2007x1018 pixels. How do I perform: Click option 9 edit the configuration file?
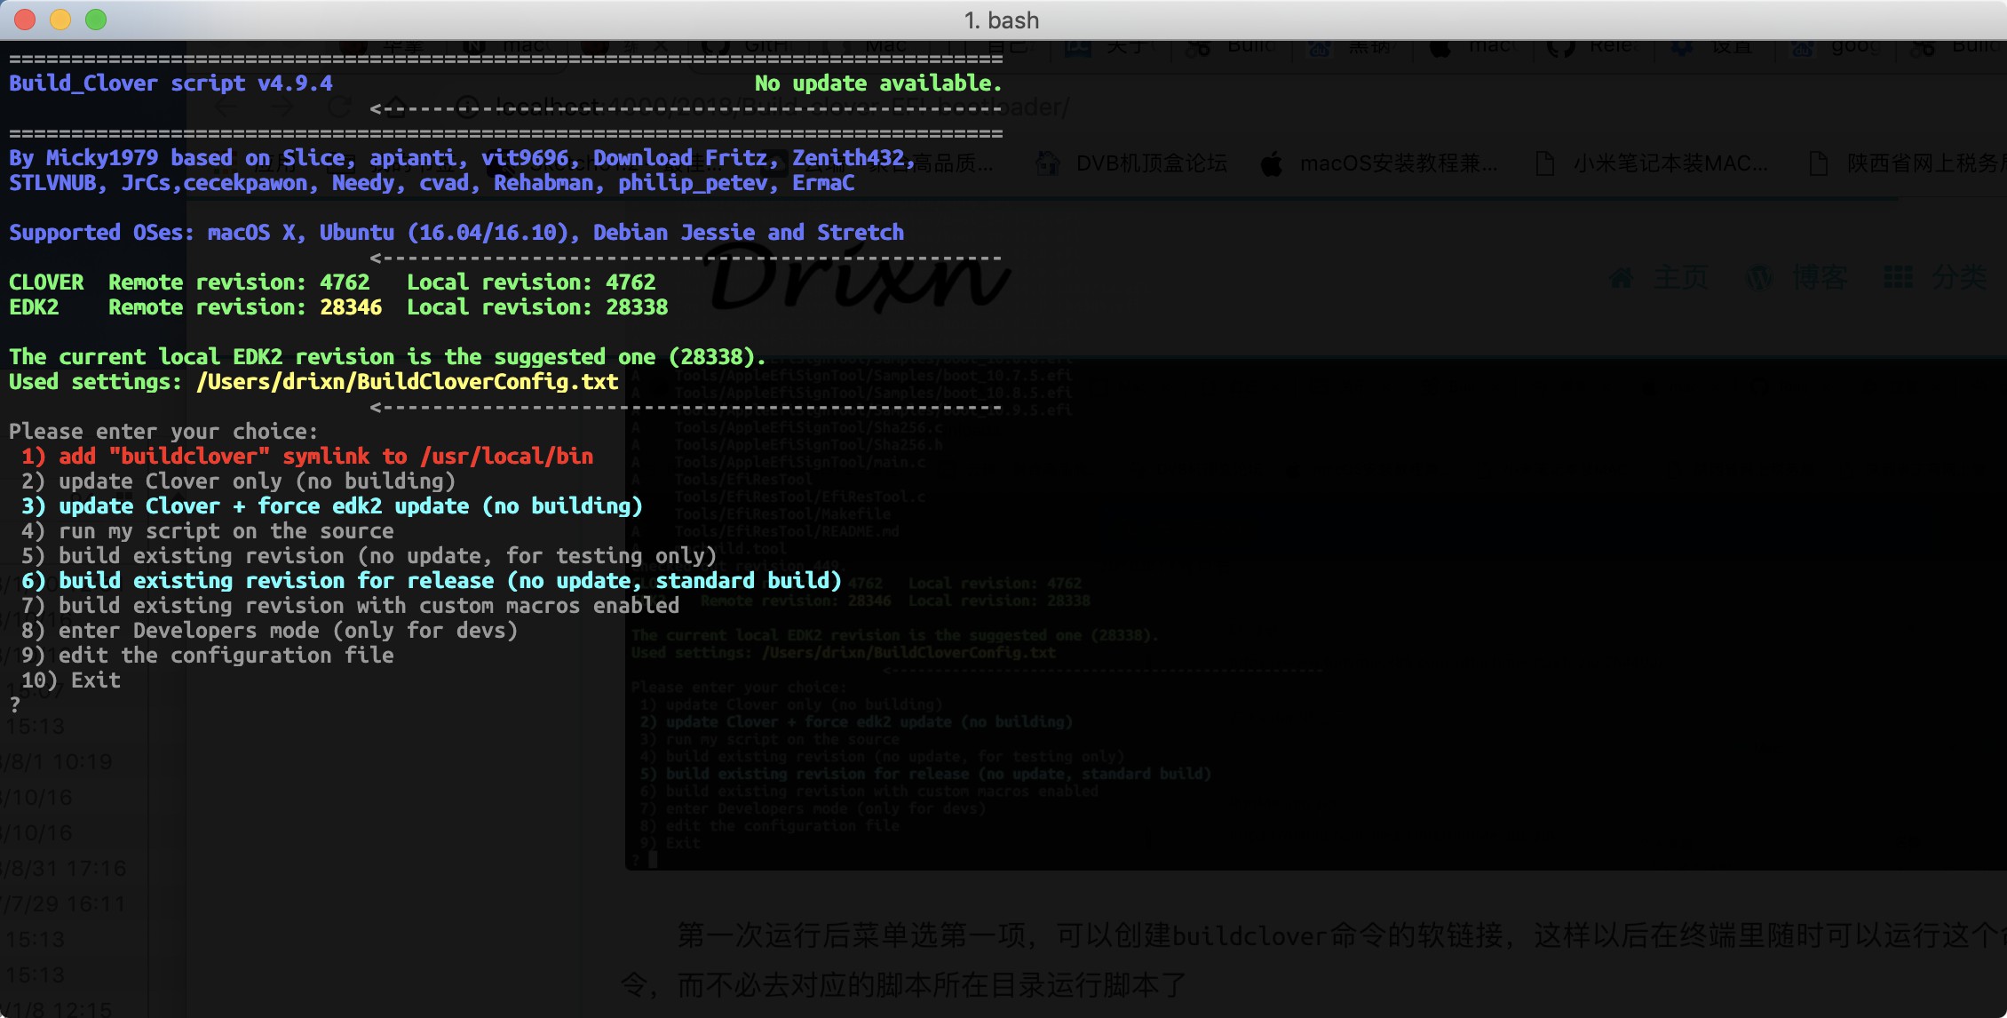coord(208,655)
